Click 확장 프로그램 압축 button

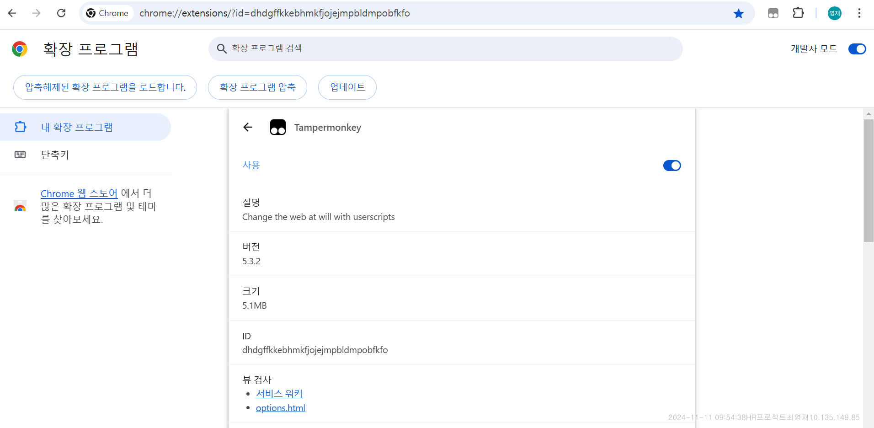pyautogui.click(x=257, y=87)
